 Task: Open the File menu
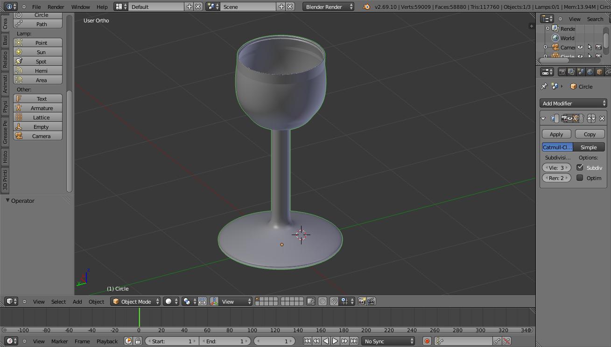point(36,7)
